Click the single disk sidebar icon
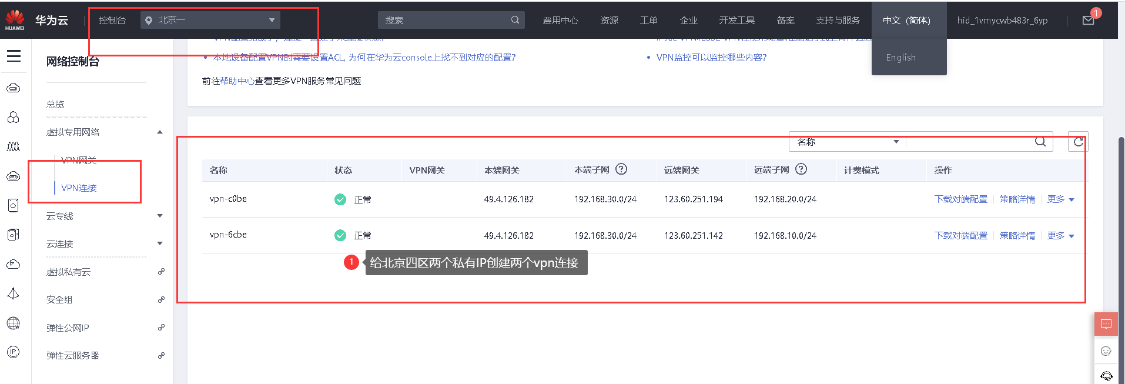1125x384 pixels. [13, 205]
